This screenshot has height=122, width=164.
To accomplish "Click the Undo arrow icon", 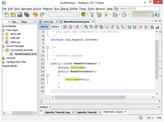I will (35, 15).
